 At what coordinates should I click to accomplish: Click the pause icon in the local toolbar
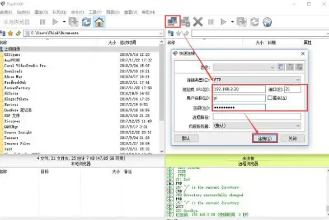point(43,22)
